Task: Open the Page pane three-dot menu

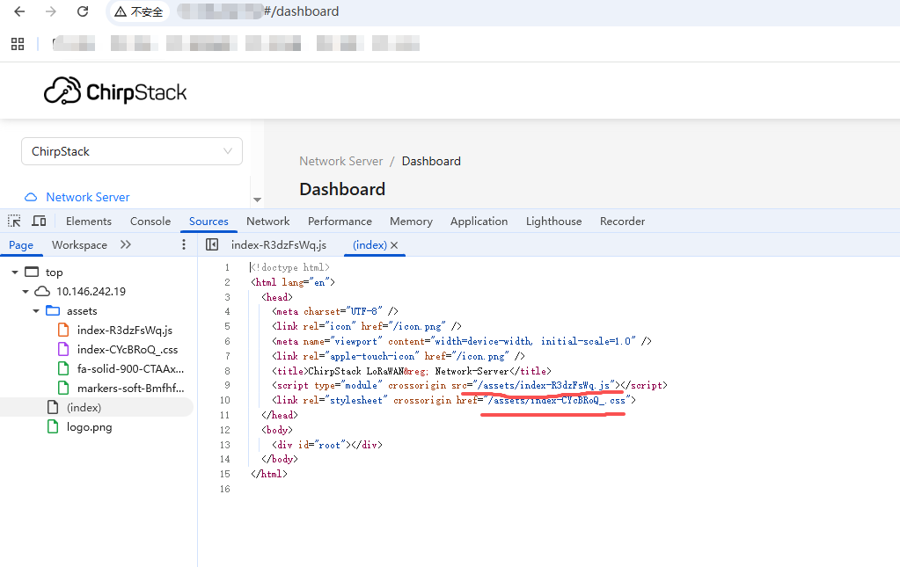Action: point(184,244)
